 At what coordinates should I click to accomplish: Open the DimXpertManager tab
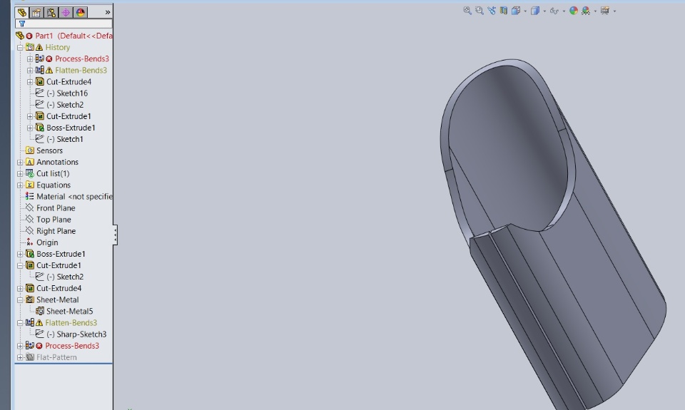[x=66, y=13]
